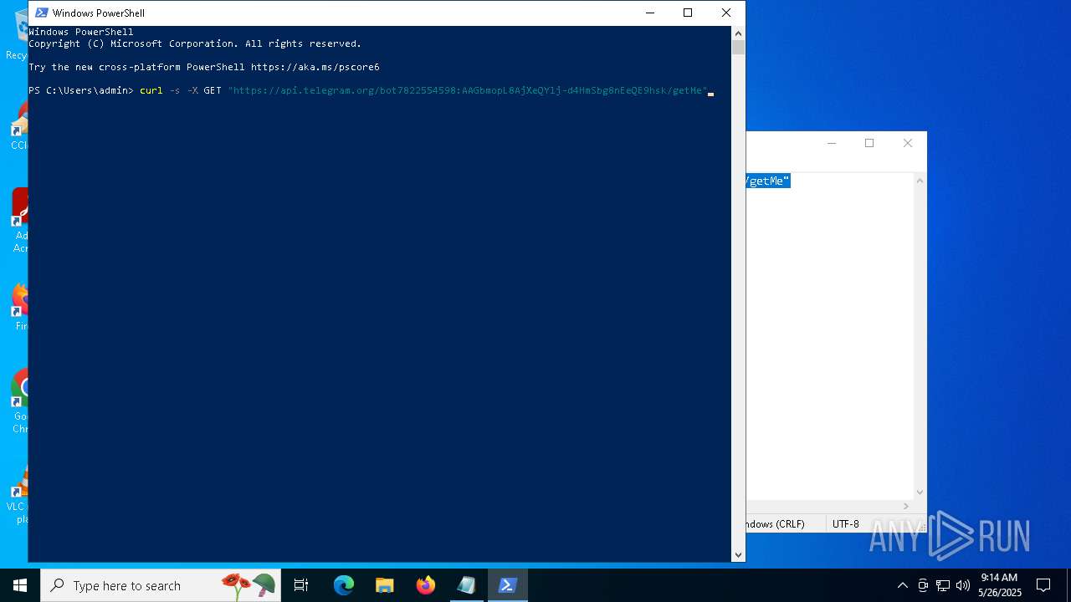
Task: Click the Telegram API URL in PowerShell
Action: [468, 90]
